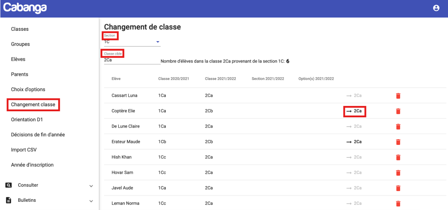Screen dimensions: 448x210
Task: Click trash icon for Hovar Sam
Action: [x=398, y=173]
